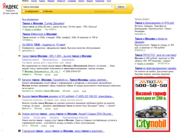Image resolution: width=179 pixels, height=134 pixels.
Task: Open the Все объявления link
Action: (x=30, y=19)
